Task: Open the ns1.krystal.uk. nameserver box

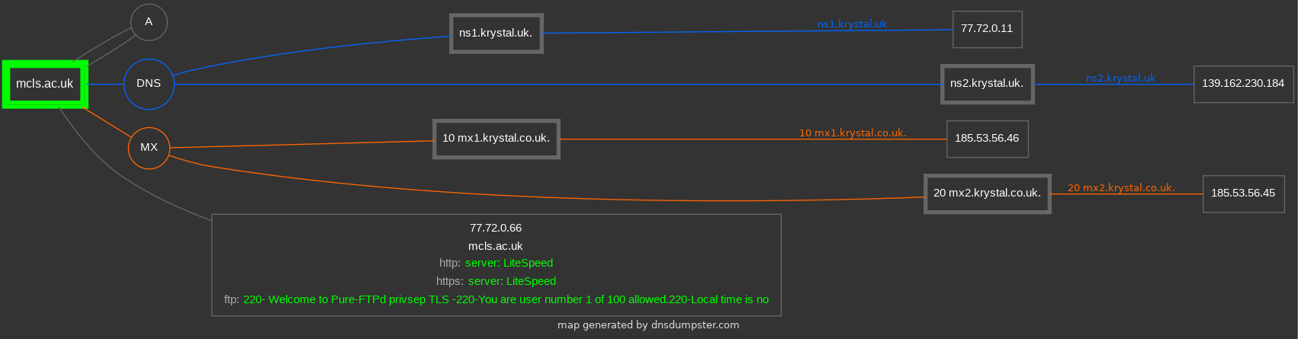Action: tap(496, 33)
